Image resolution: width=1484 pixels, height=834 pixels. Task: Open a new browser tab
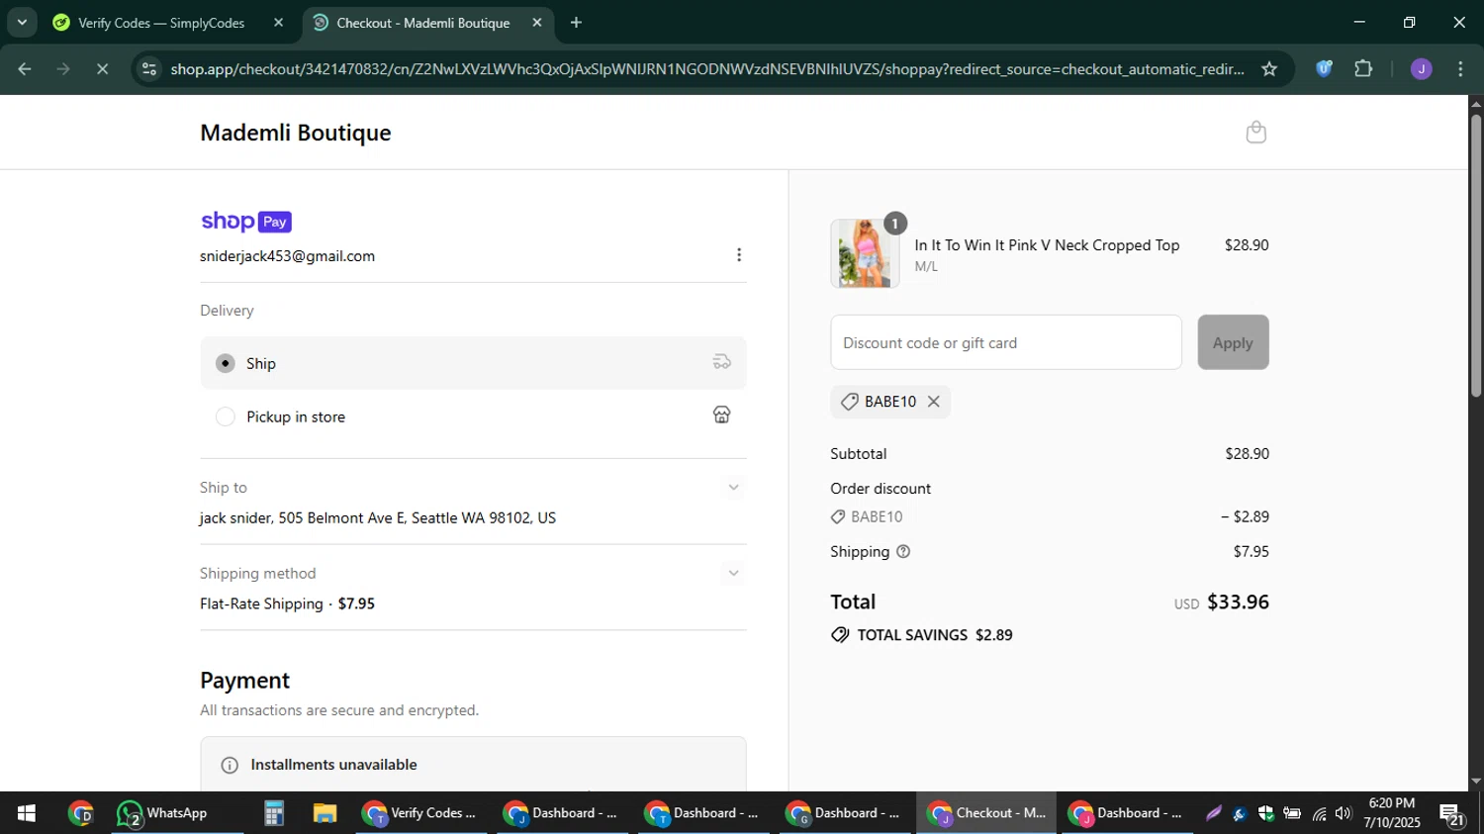(576, 23)
